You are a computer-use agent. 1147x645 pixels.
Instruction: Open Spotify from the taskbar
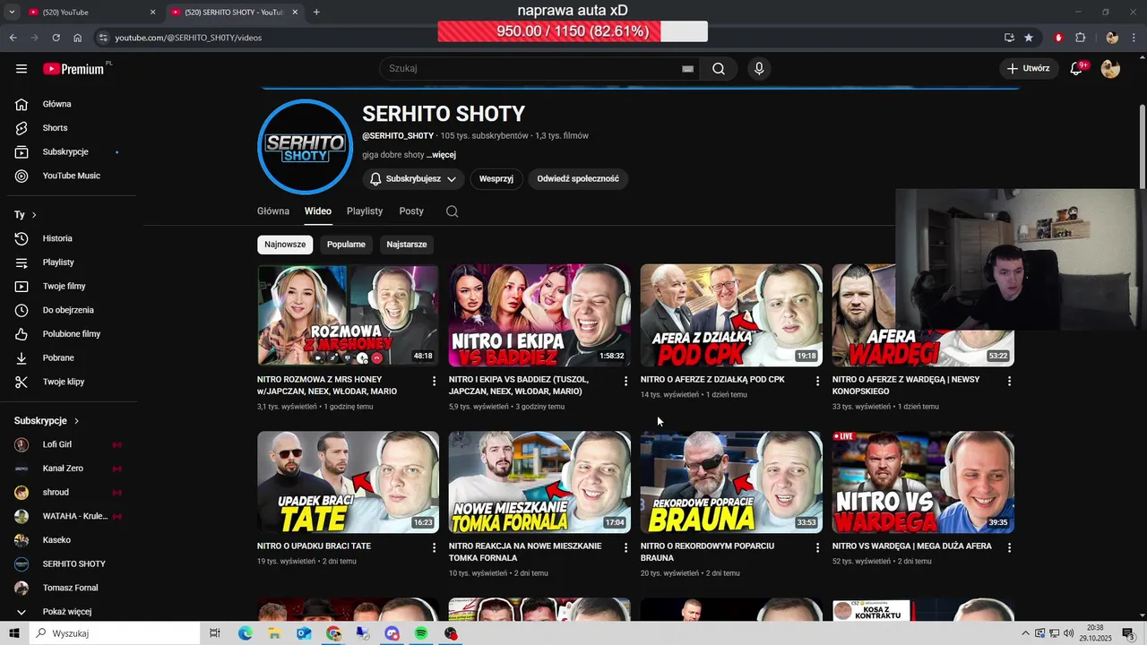pos(421,633)
